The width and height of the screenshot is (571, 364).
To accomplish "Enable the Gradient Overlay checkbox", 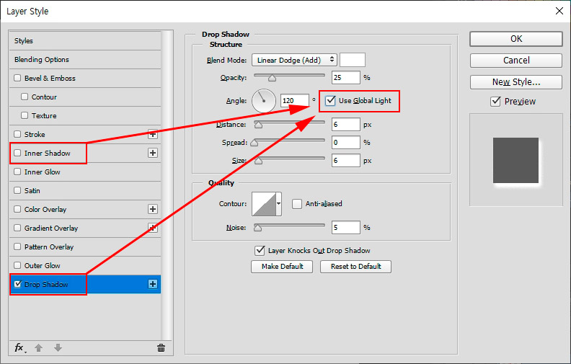I will tap(17, 228).
